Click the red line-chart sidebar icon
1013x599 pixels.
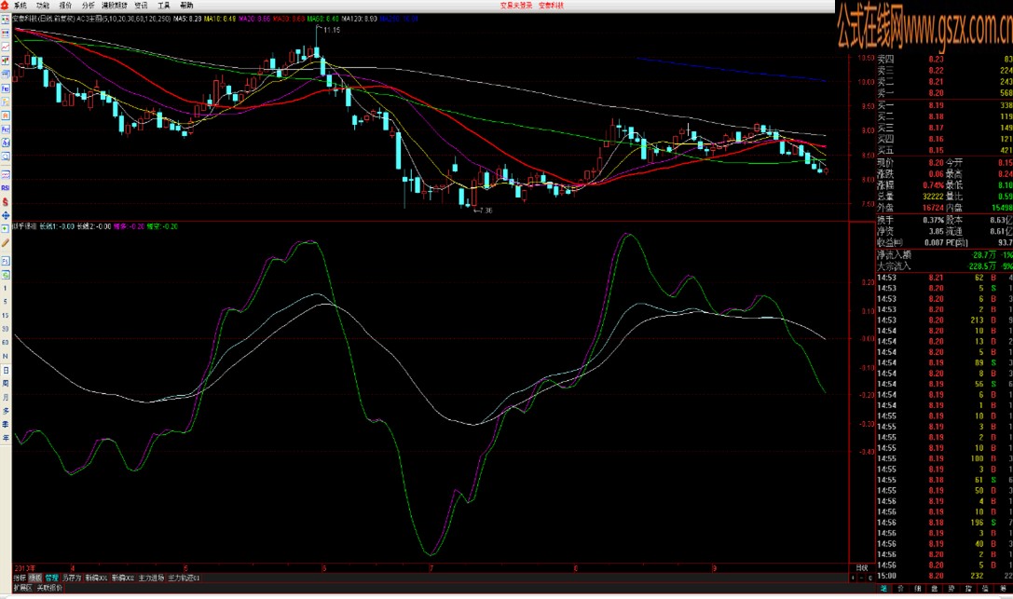pyautogui.click(x=6, y=48)
